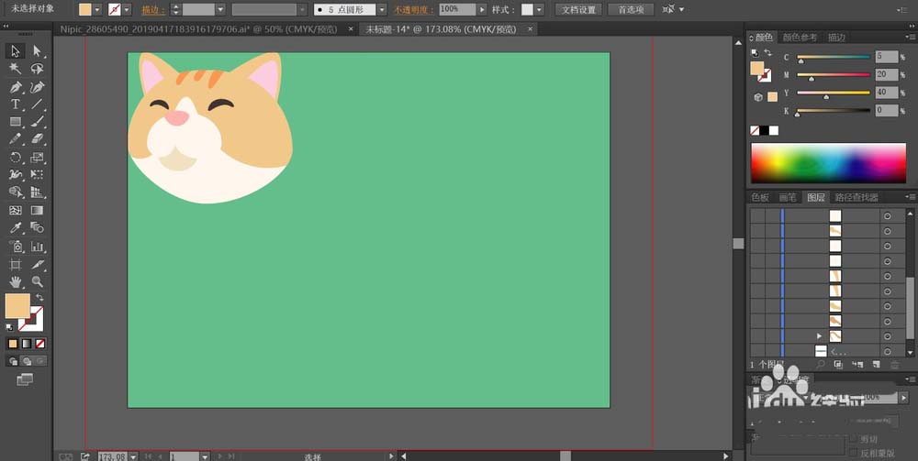Viewport: 918px width, 461px height.
Task: Select the Artboard tool
Action: click(16, 264)
